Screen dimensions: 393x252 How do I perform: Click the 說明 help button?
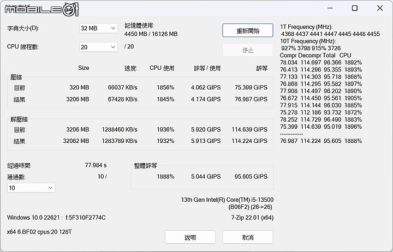coord(190,237)
